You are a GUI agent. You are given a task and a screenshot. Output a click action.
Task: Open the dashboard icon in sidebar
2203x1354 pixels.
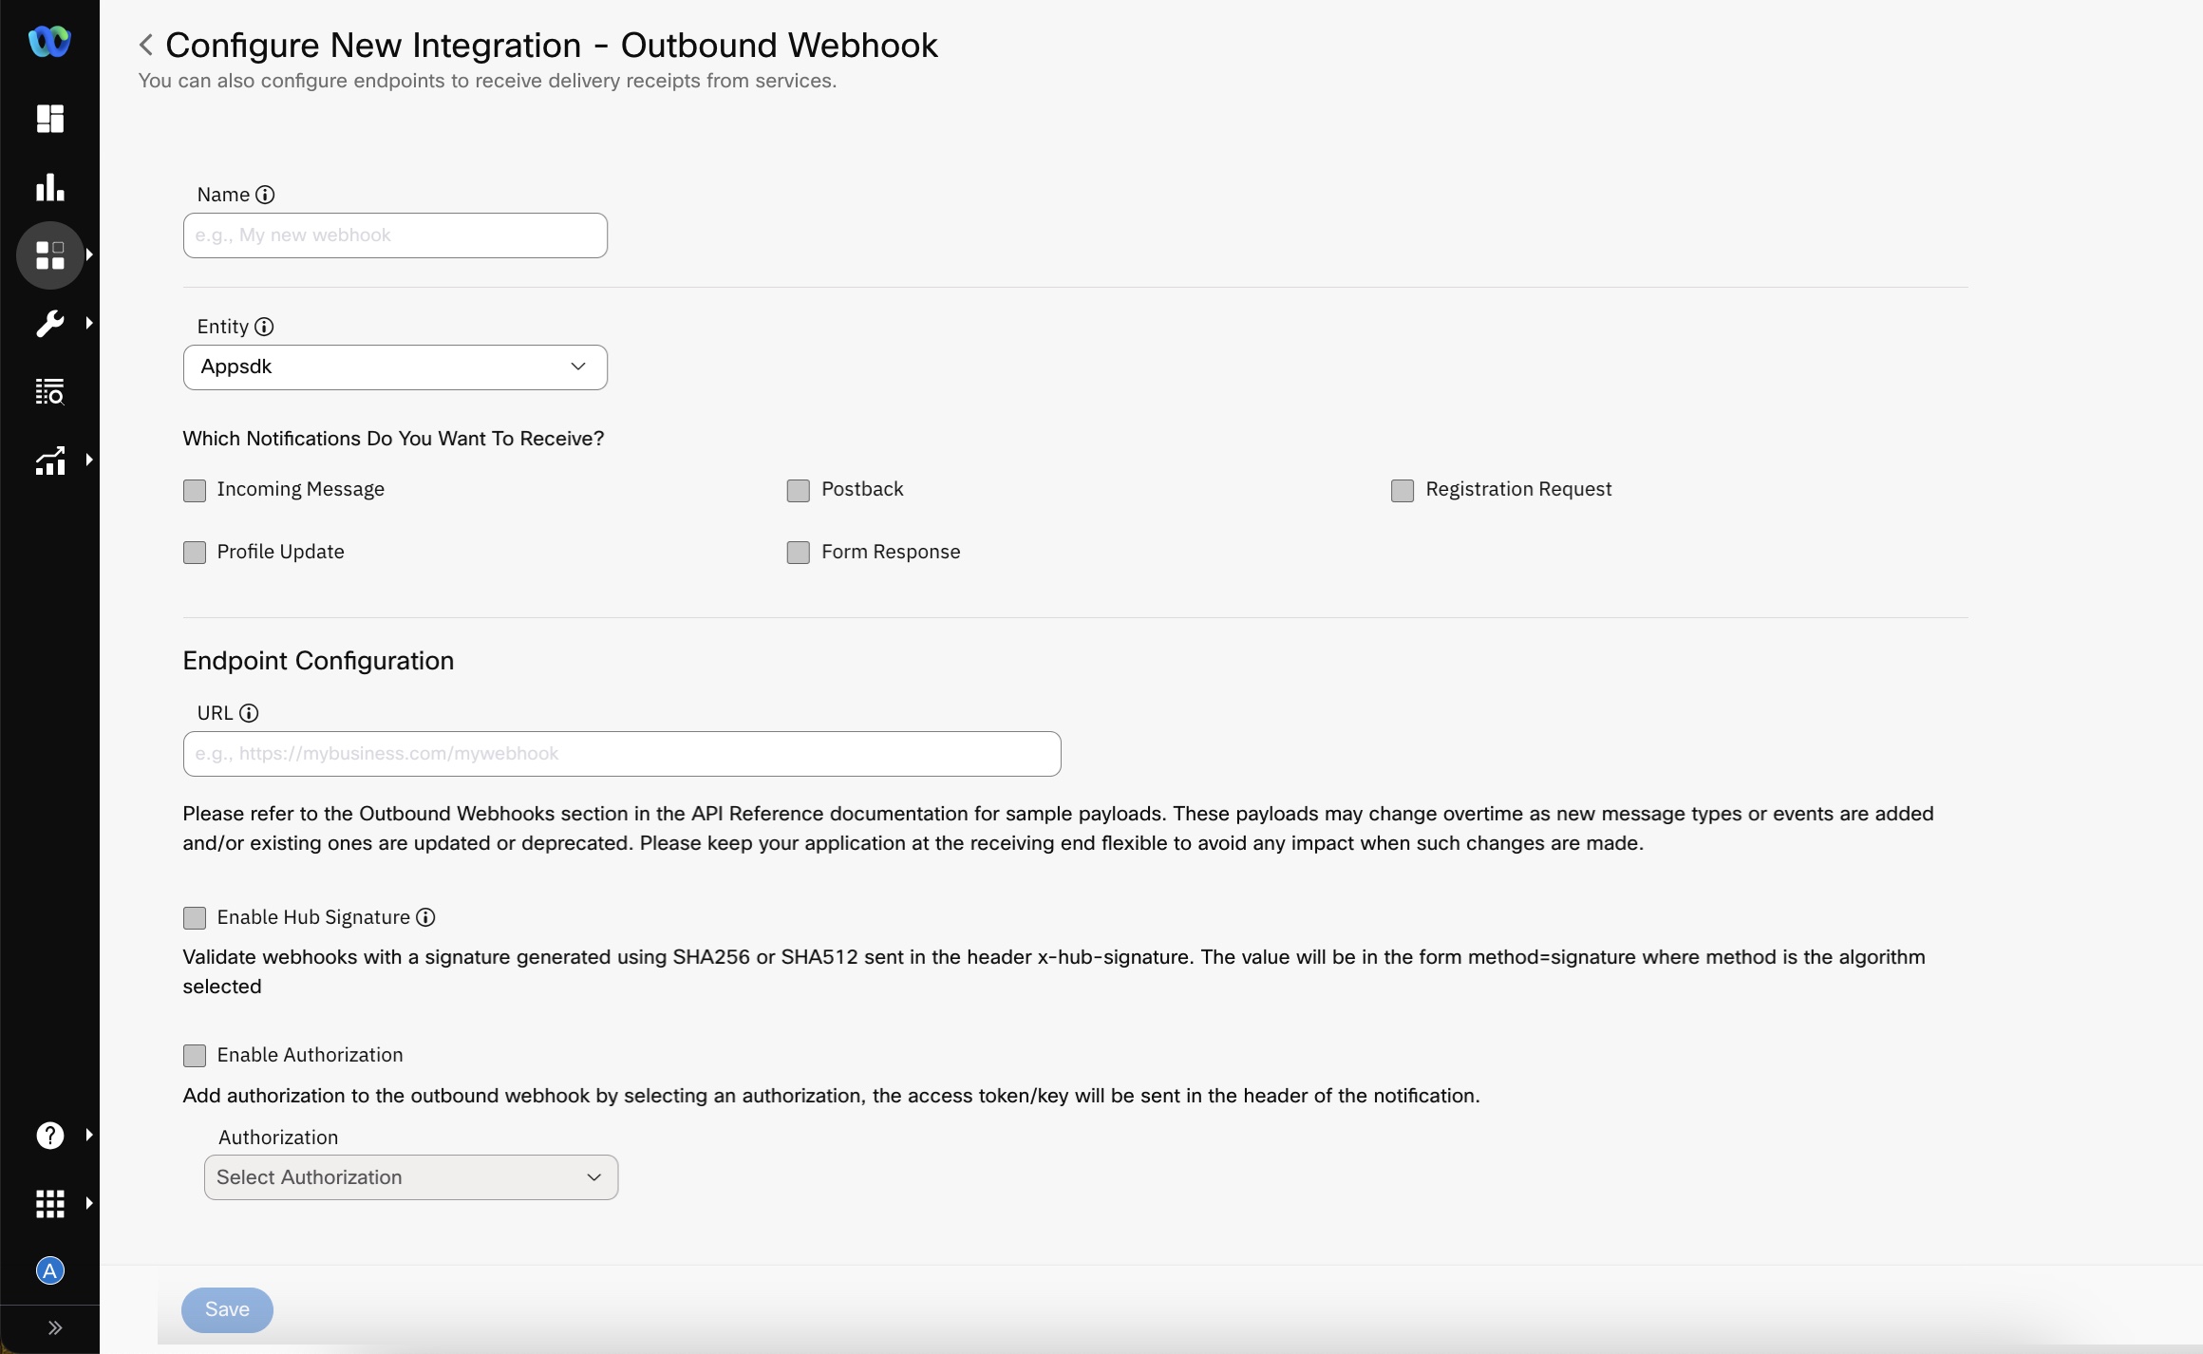[x=49, y=119]
